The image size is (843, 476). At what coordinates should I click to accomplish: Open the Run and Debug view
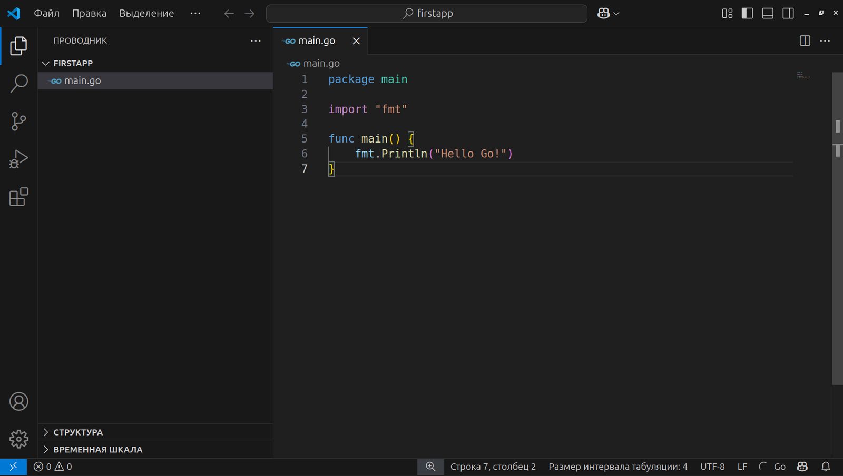pos(19,159)
